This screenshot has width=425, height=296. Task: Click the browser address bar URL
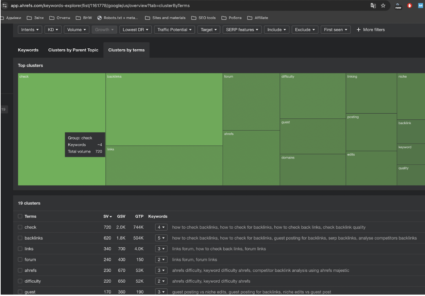(x=100, y=6)
